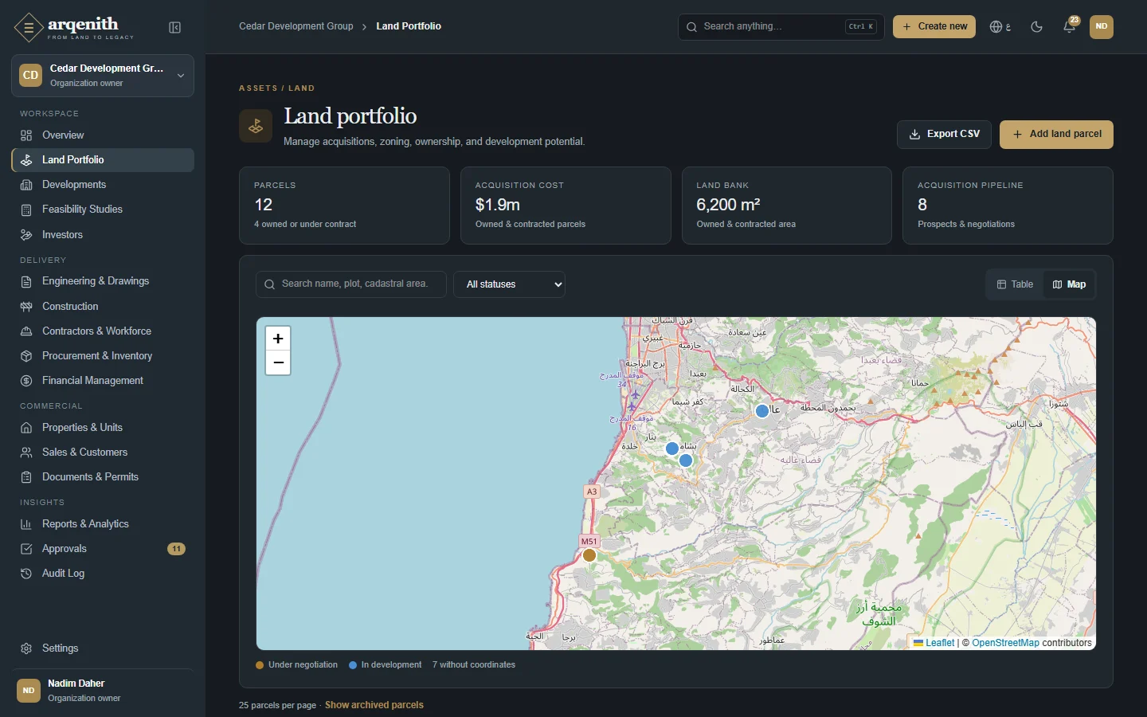1147x717 pixels.
Task: Click the Properties & Units home icon
Action: pyautogui.click(x=26, y=428)
